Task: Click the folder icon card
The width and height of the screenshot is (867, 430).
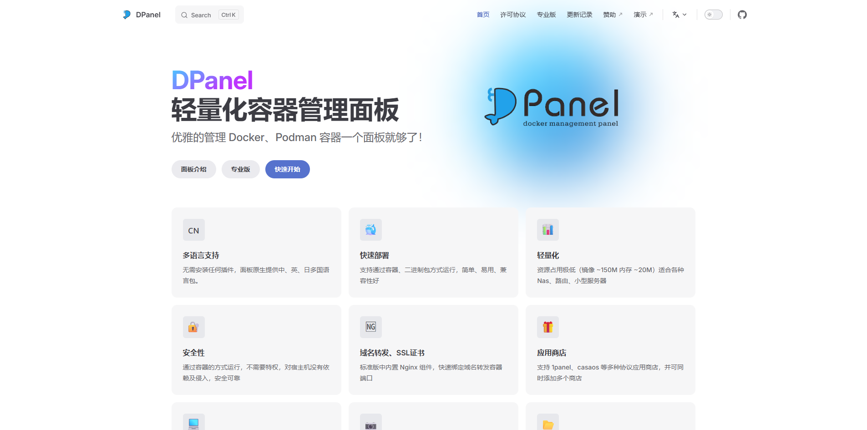Action: (548, 423)
